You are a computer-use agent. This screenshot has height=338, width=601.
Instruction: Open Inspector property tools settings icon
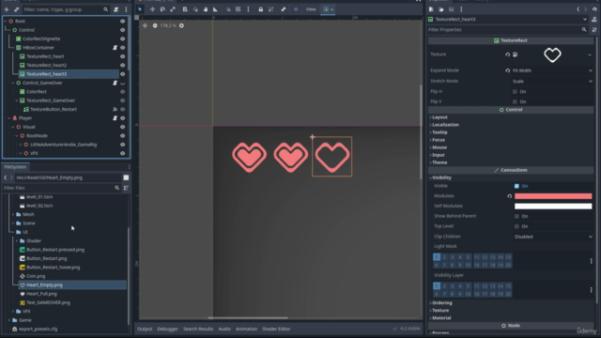coord(594,29)
